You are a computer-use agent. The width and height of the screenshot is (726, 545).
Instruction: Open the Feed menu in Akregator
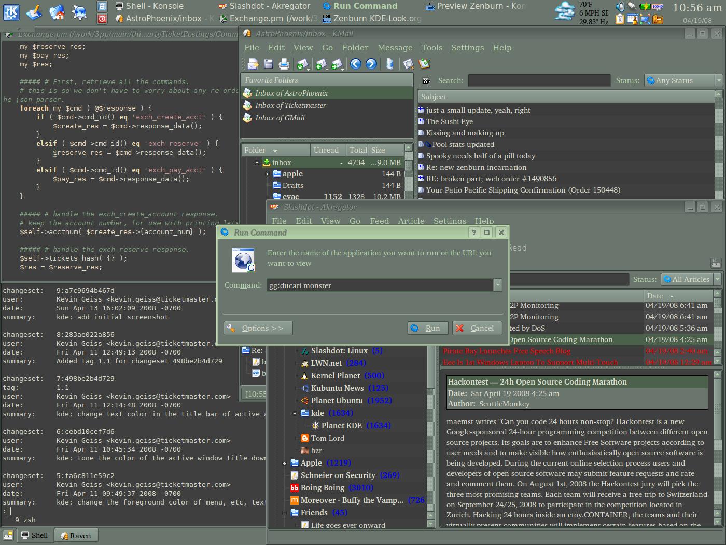tap(379, 221)
